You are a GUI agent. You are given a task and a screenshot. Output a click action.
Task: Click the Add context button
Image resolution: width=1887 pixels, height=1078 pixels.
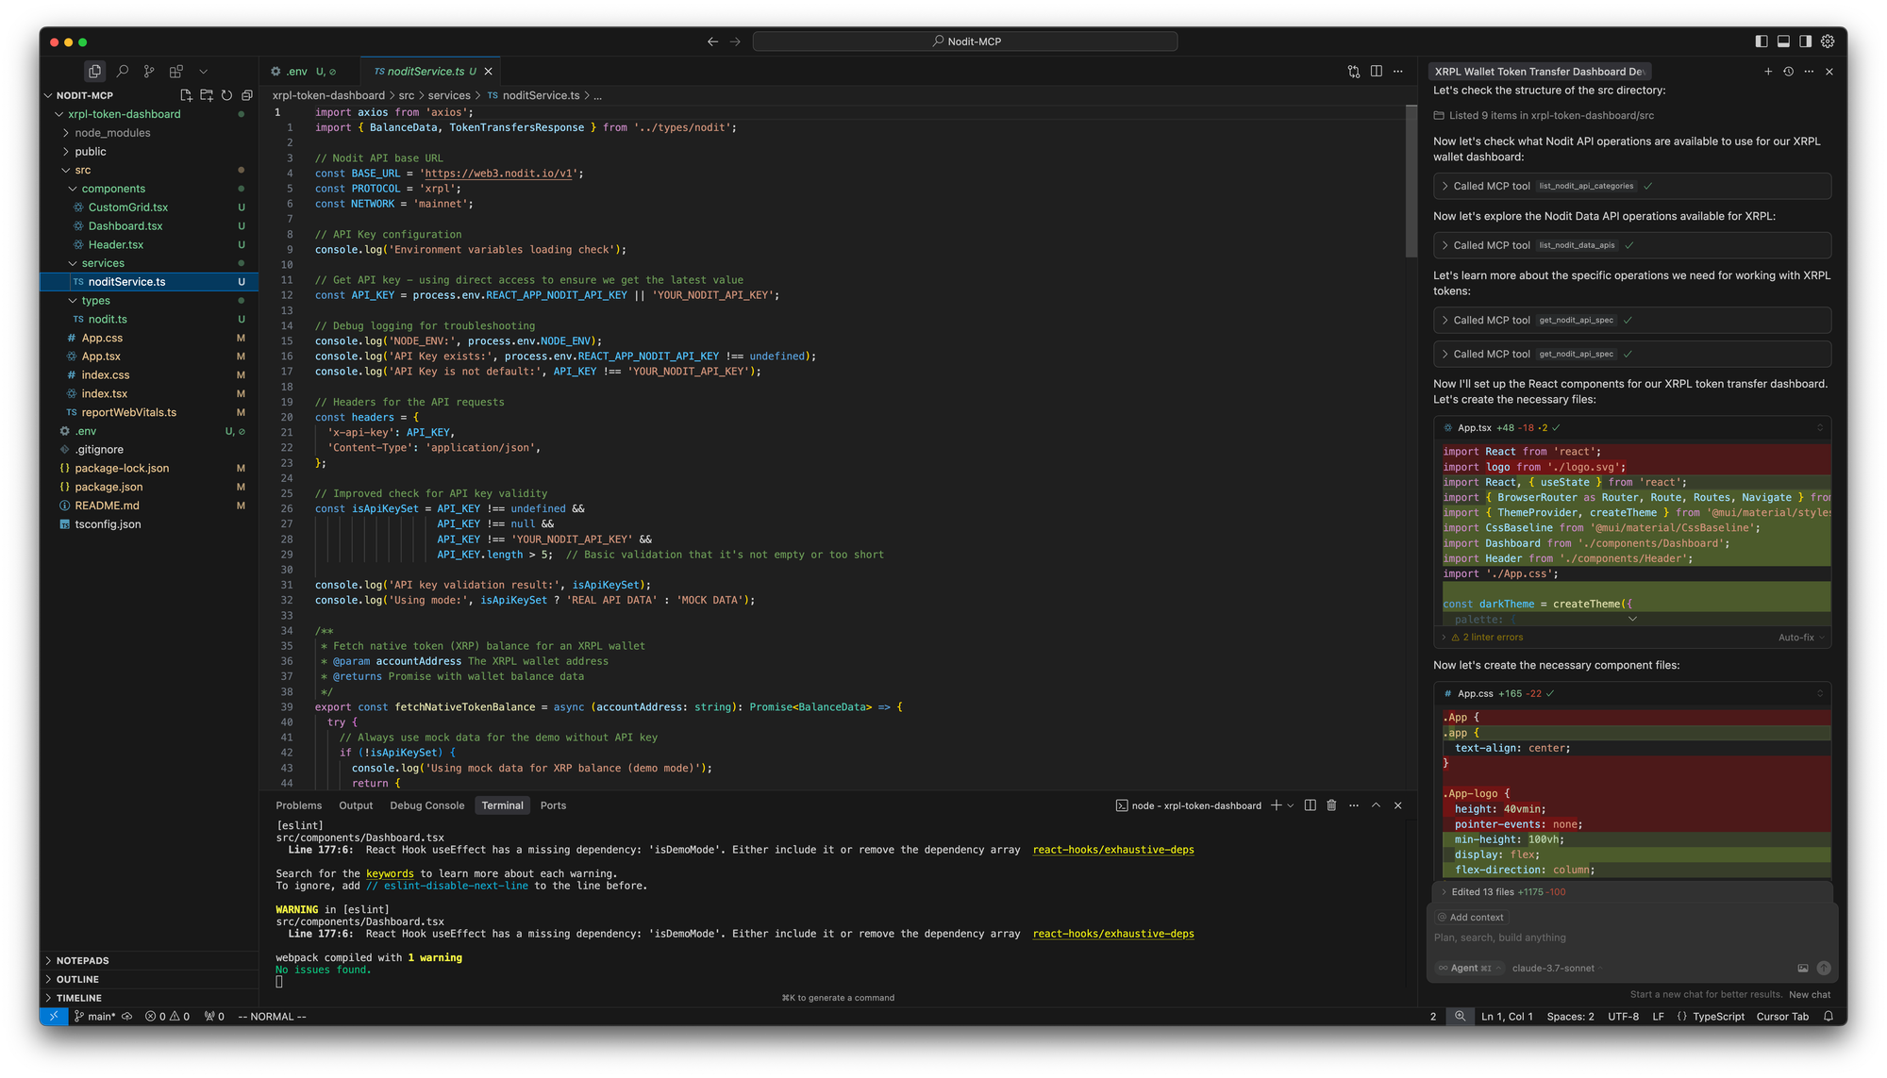pyautogui.click(x=1470, y=918)
